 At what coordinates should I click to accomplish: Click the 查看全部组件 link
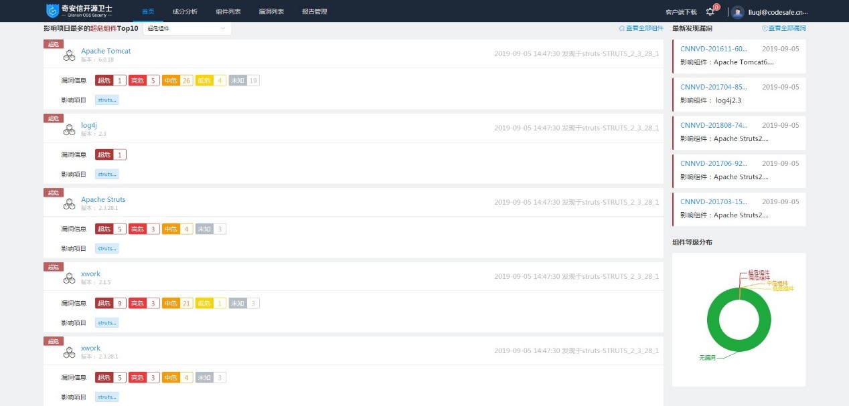tap(641, 29)
